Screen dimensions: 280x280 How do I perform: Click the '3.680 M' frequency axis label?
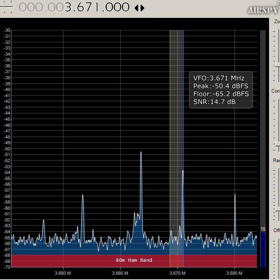(x=234, y=273)
